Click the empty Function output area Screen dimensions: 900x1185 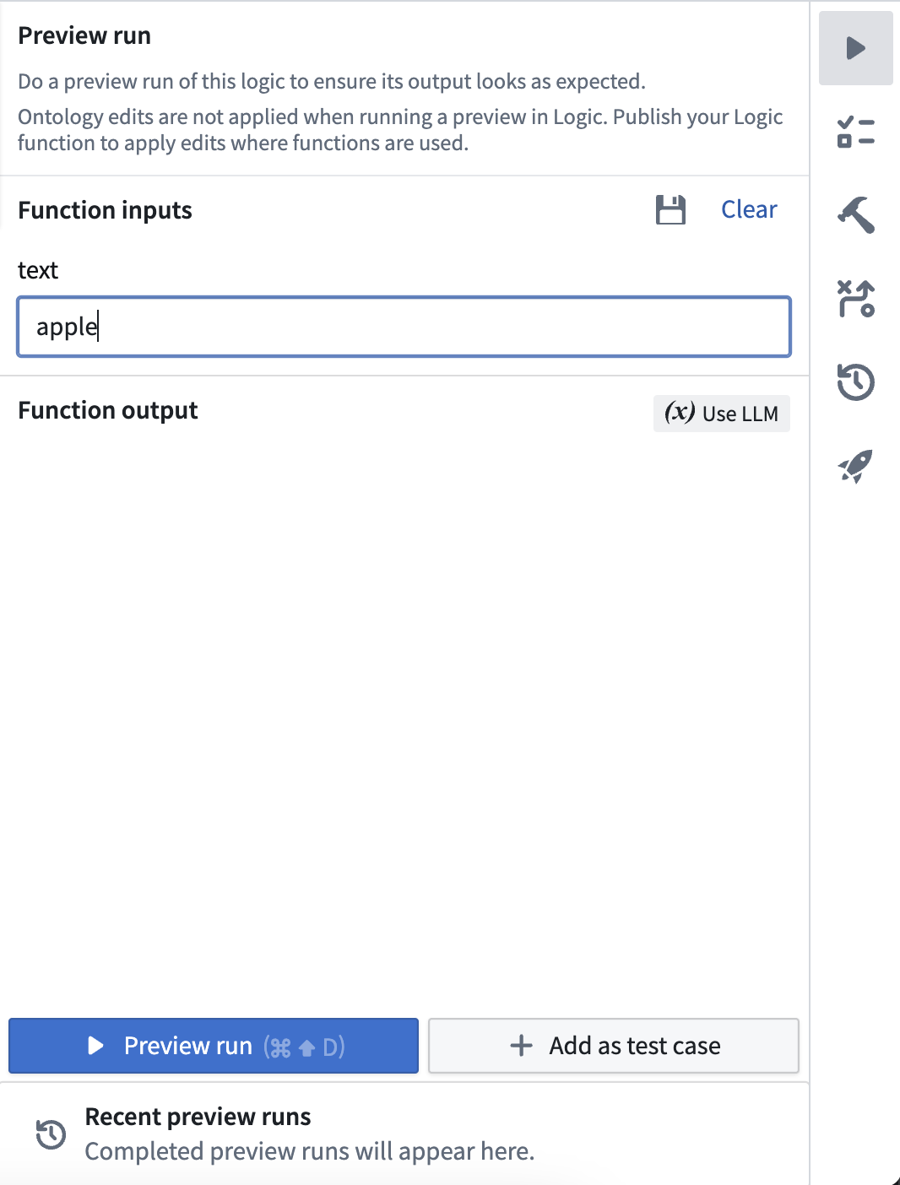(404, 717)
